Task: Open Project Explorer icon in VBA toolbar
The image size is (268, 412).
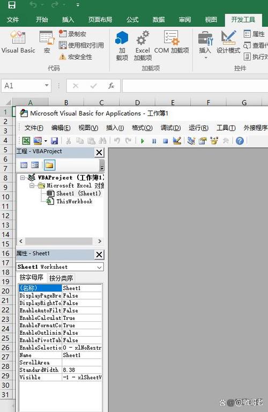Action: click(x=191, y=141)
